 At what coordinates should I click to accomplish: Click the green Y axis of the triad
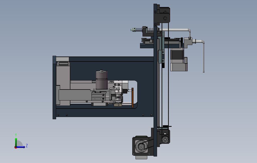tap(16, 142)
